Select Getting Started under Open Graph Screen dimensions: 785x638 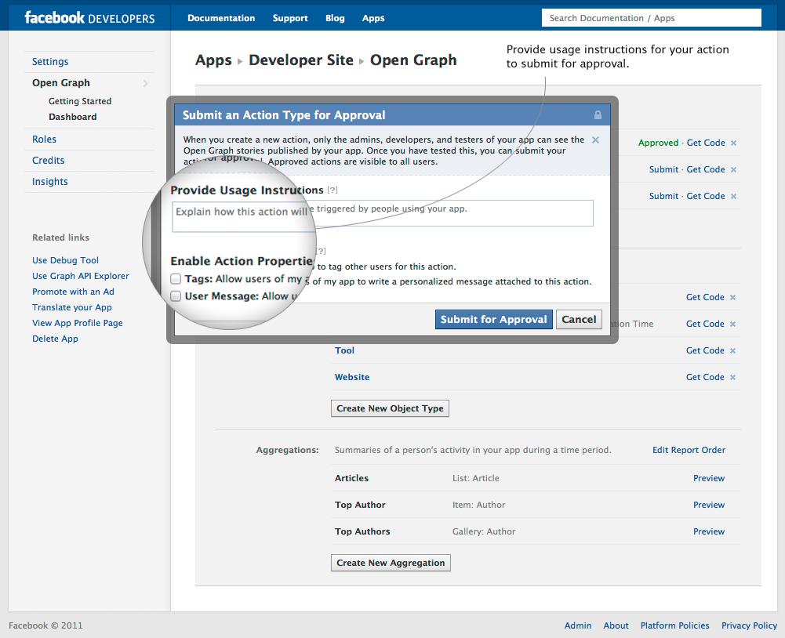(x=80, y=101)
